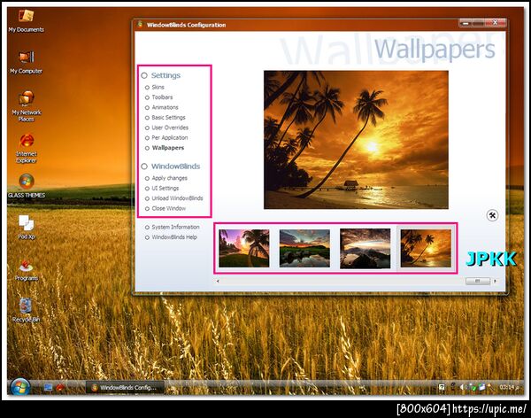This screenshot has height=418, width=531.
Task: Click red quick launch icon in taskbar
Action: (x=60, y=387)
